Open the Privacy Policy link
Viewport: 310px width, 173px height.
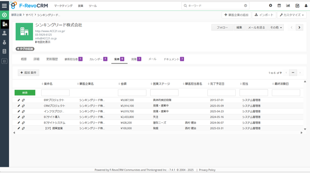point(207,170)
